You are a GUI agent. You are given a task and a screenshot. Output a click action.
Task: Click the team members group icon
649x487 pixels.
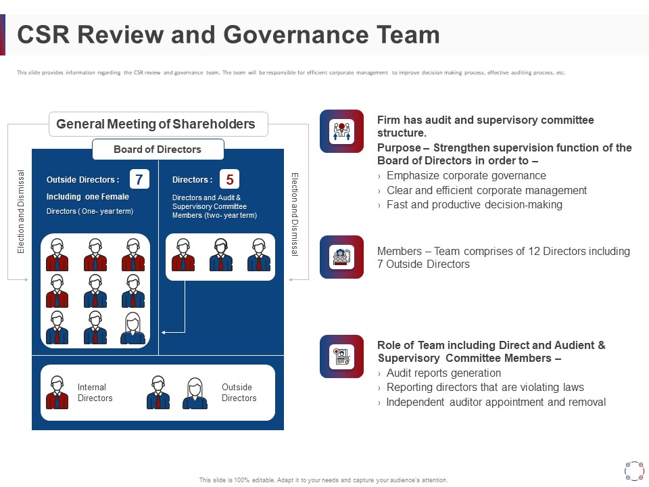(342, 257)
